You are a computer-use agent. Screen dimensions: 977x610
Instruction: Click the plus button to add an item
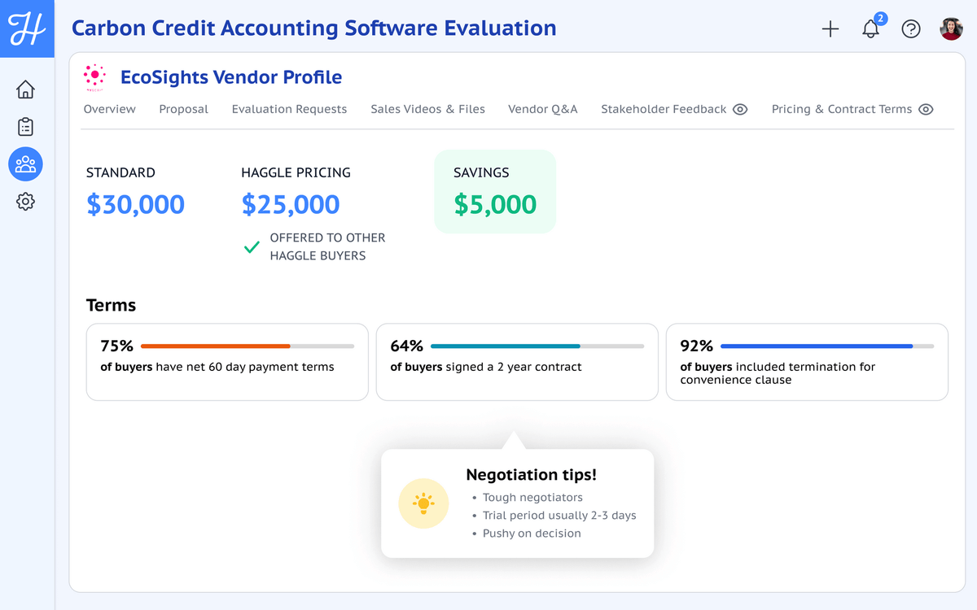pos(830,28)
